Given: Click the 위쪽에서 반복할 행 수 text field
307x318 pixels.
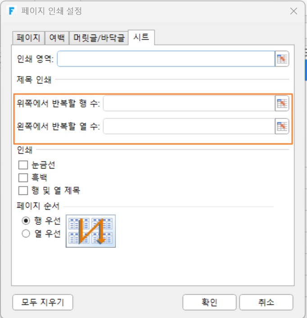Looking at the screenshot, I should [x=189, y=103].
